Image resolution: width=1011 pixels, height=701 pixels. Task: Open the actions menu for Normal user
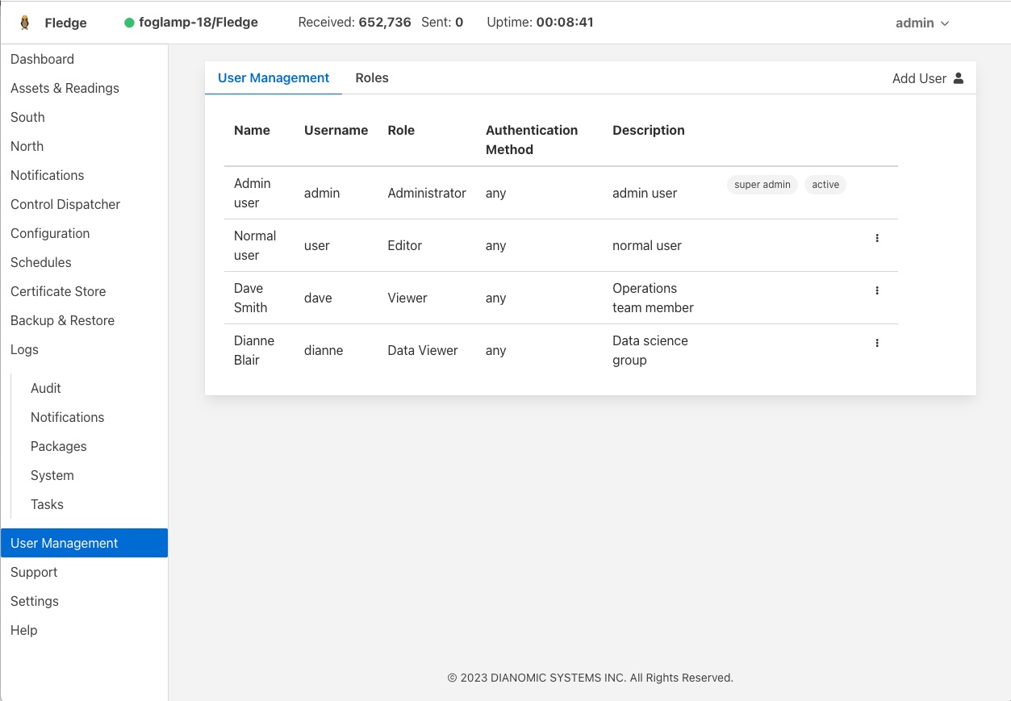pos(876,238)
